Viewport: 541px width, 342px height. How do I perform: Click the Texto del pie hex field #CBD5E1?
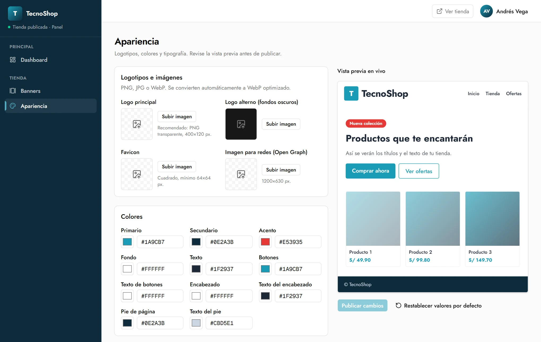coord(229,323)
